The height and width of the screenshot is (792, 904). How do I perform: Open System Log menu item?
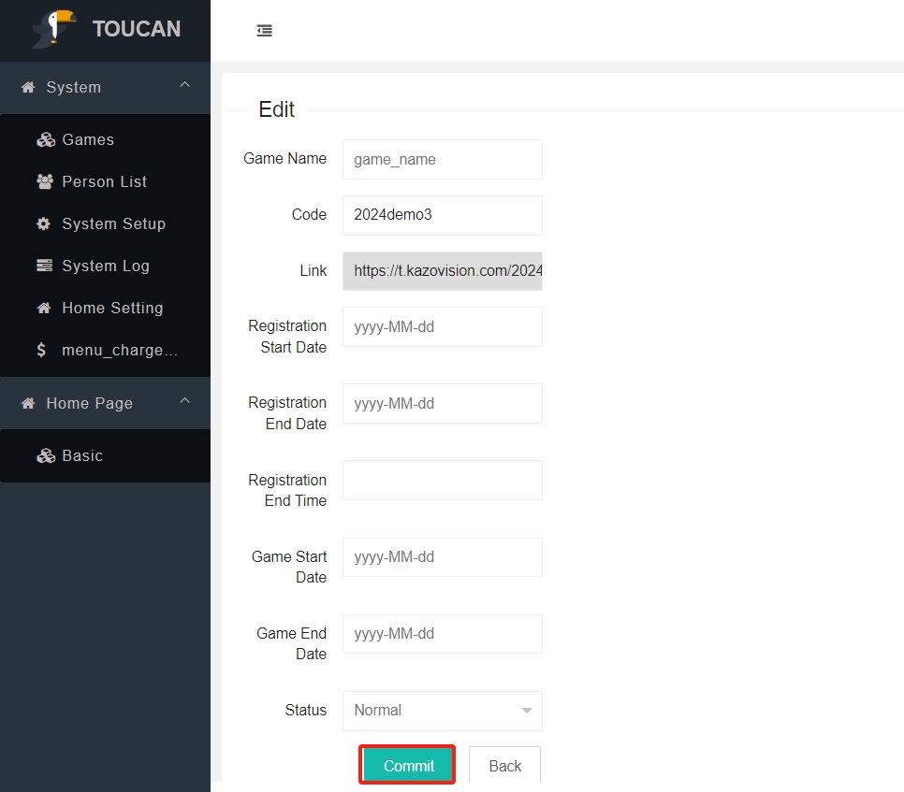(105, 266)
